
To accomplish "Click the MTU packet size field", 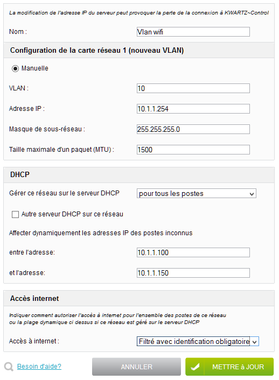I will point(193,150).
